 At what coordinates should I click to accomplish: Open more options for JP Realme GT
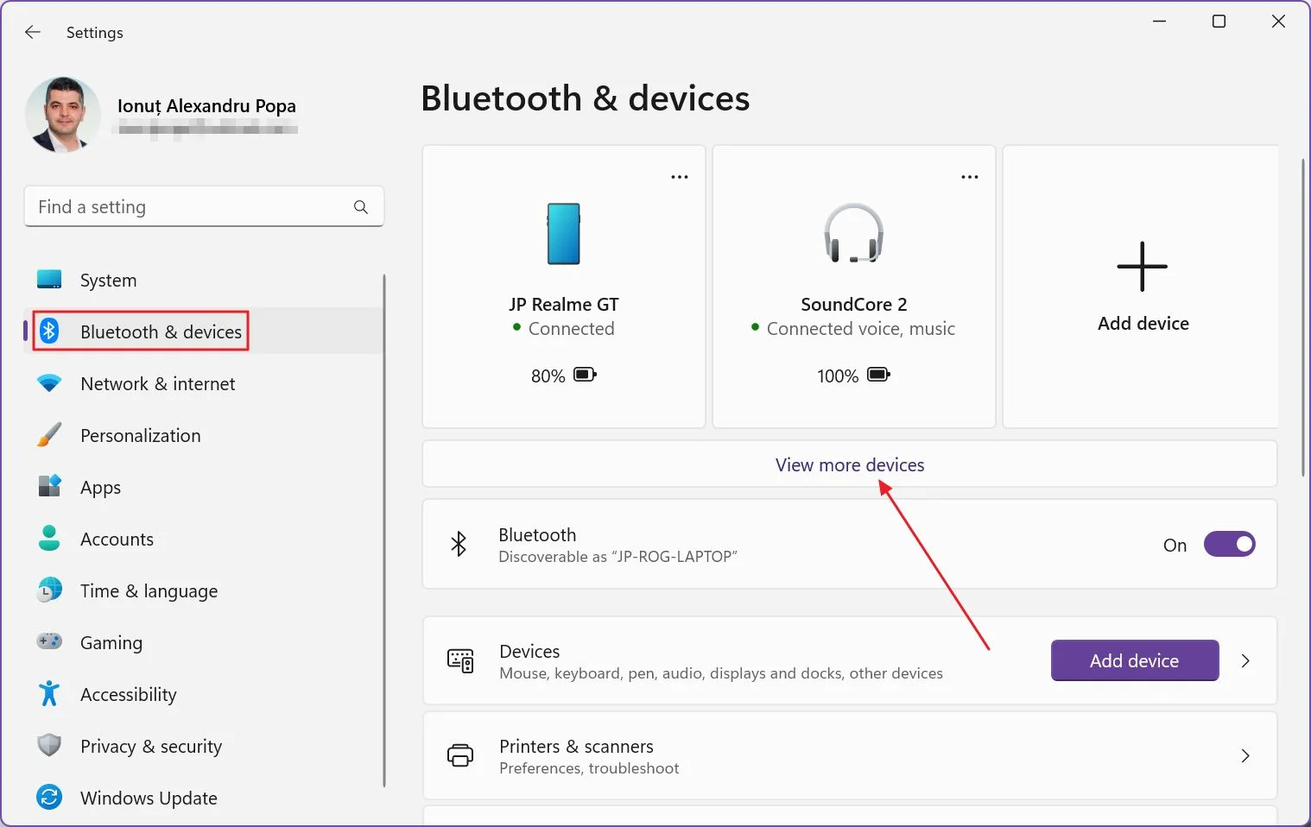tap(680, 177)
